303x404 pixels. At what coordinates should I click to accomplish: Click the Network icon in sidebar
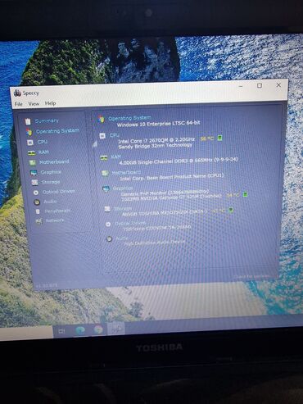coord(38,221)
